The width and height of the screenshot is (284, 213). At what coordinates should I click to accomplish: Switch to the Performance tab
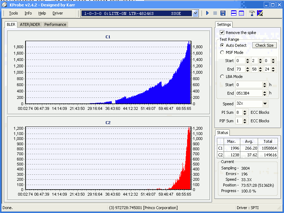click(55, 24)
